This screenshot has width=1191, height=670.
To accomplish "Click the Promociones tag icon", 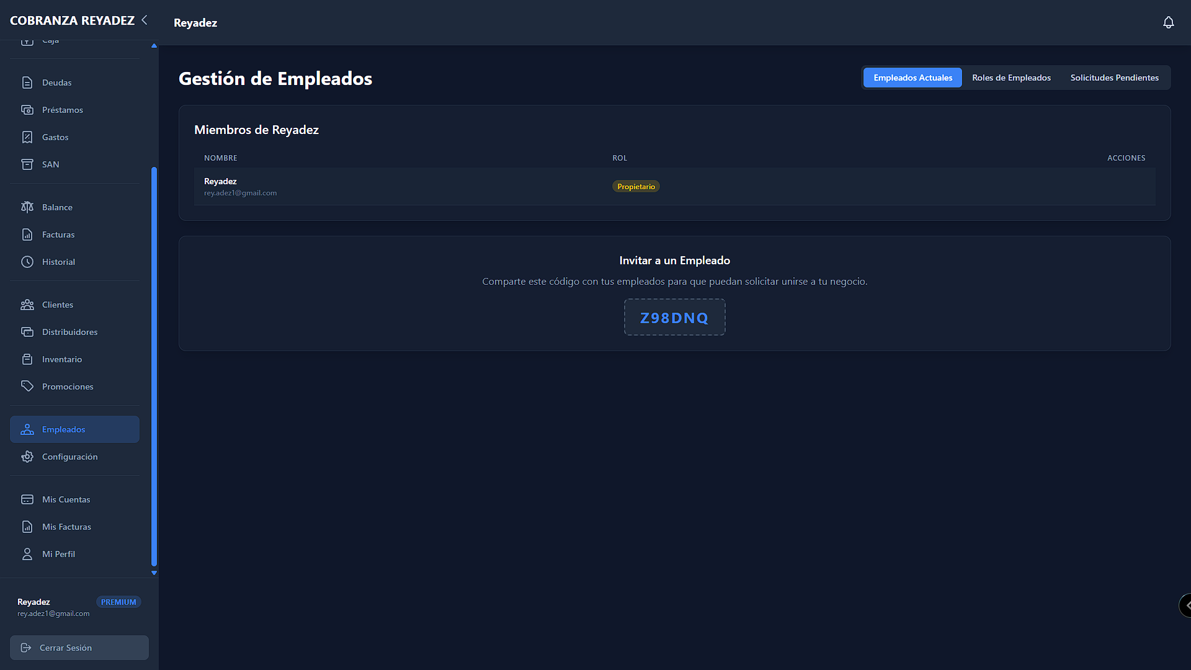I will pyautogui.click(x=27, y=386).
